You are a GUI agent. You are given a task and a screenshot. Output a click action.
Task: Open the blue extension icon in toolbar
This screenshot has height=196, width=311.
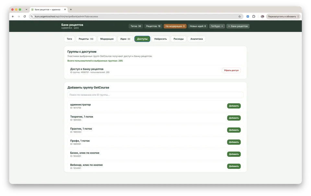tap(248, 16)
